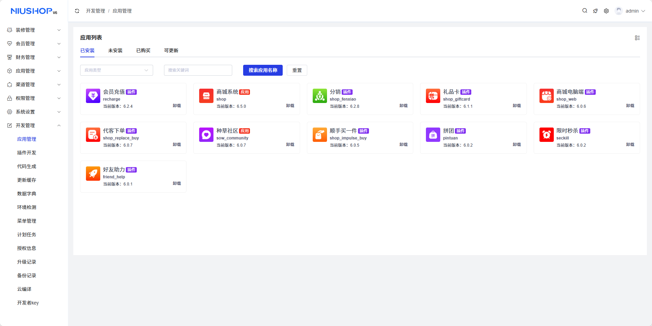Click the 搜索应用名称 button
The width and height of the screenshot is (652, 326).
coord(263,70)
